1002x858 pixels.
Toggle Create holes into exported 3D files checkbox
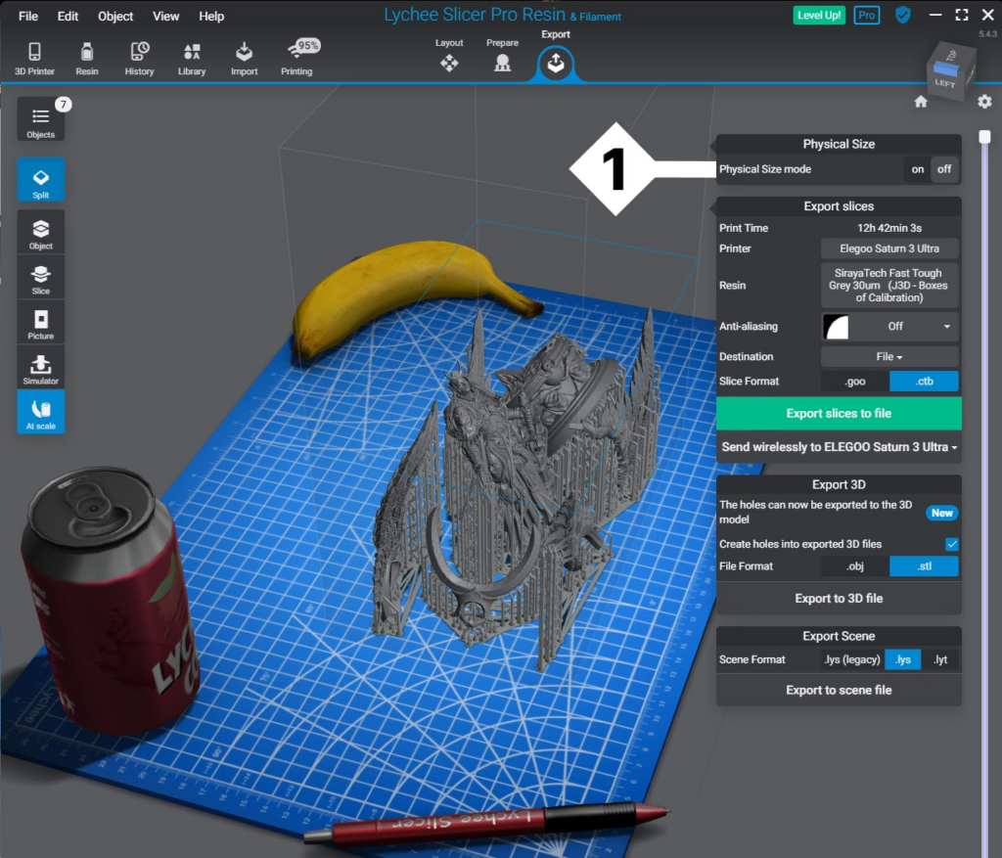click(x=951, y=544)
